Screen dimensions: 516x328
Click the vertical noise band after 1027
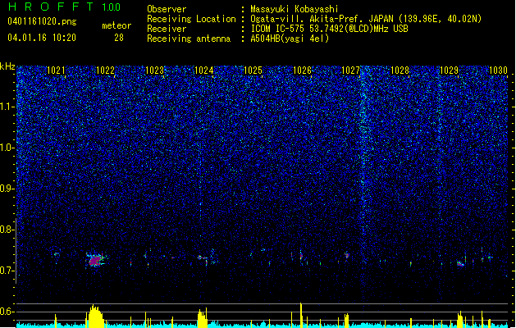tap(363, 184)
